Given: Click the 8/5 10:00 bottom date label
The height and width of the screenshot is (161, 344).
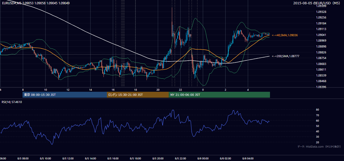Looking at the screenshot, I should coord(45,159).
